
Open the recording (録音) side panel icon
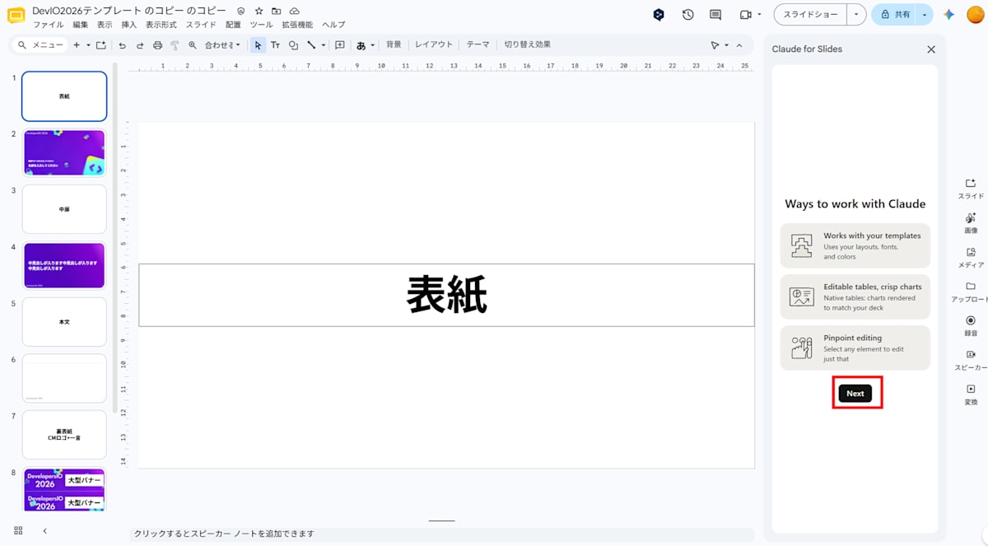pos(971,326)
